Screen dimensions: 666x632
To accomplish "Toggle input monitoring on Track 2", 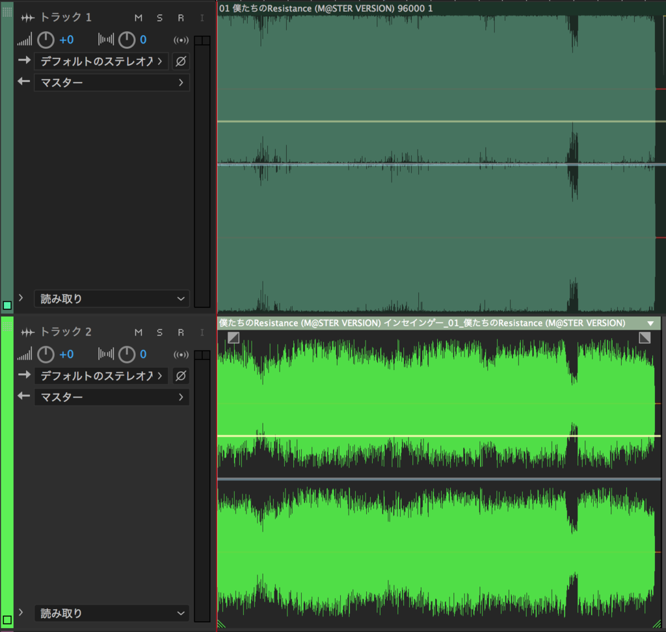I will 202,332.
